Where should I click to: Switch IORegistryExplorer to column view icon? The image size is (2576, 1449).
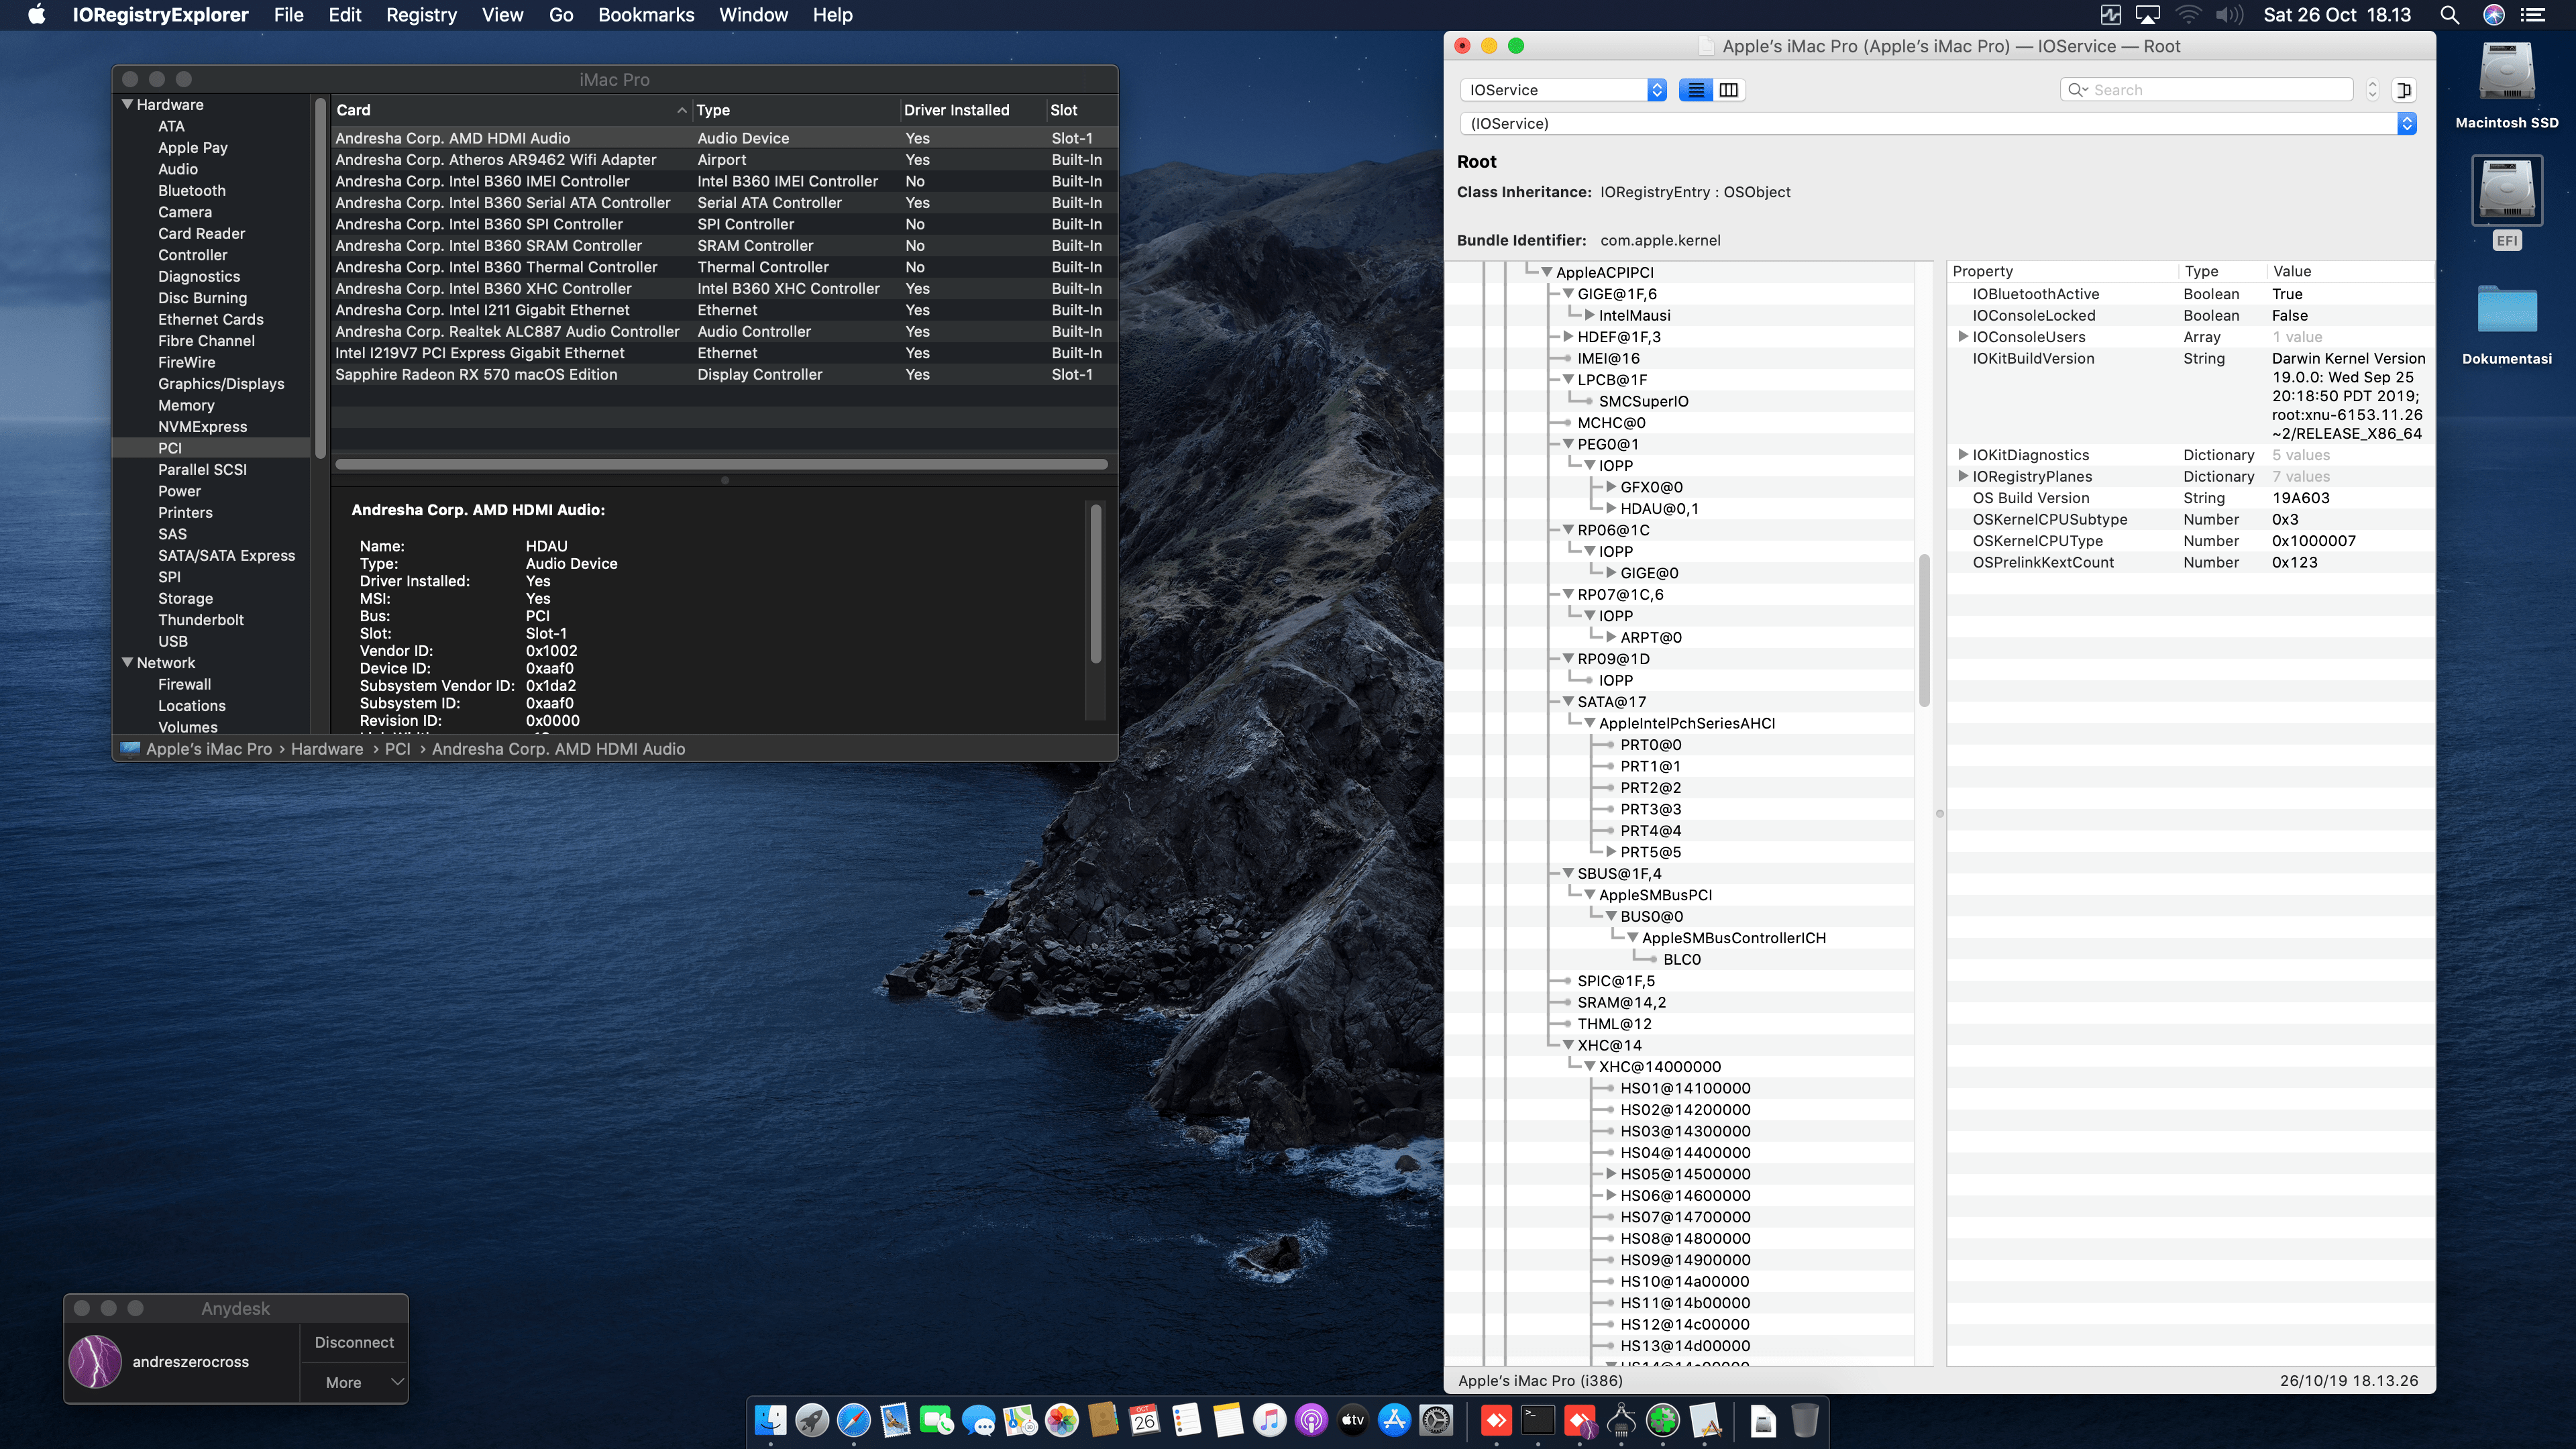pyautogui.click(x=1728, y=90)
